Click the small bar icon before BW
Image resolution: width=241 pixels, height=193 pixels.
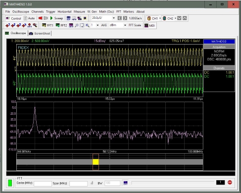(x=92, y=183)
